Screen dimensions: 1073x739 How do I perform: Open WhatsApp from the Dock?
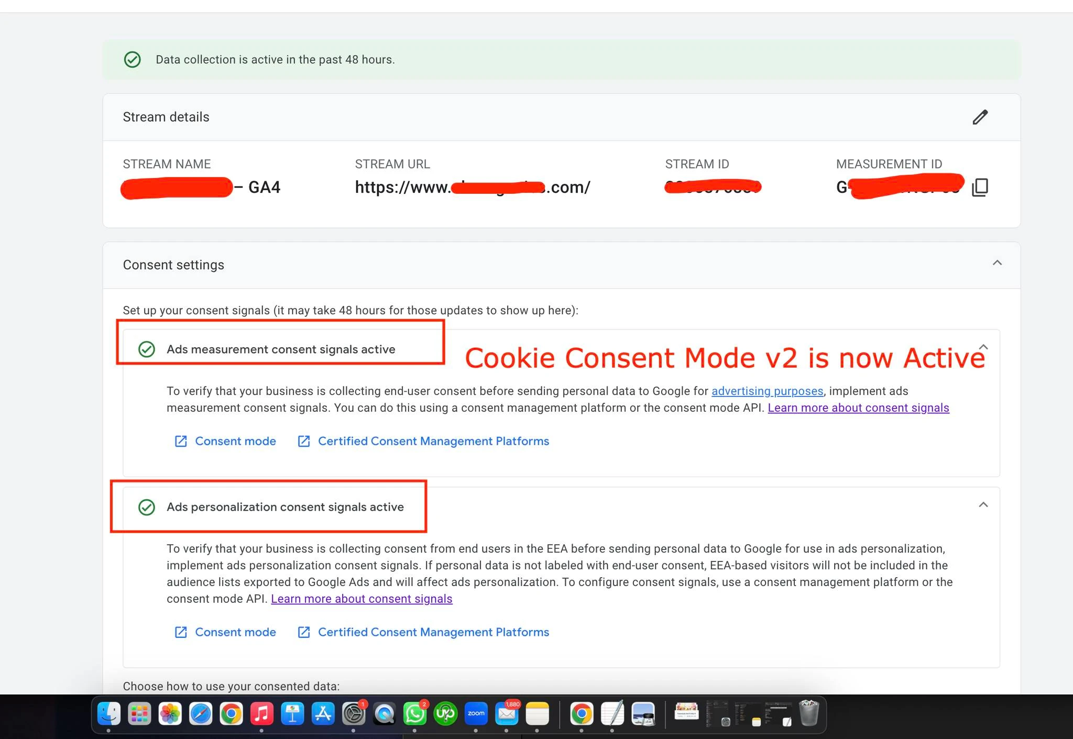tap(414, 713)
